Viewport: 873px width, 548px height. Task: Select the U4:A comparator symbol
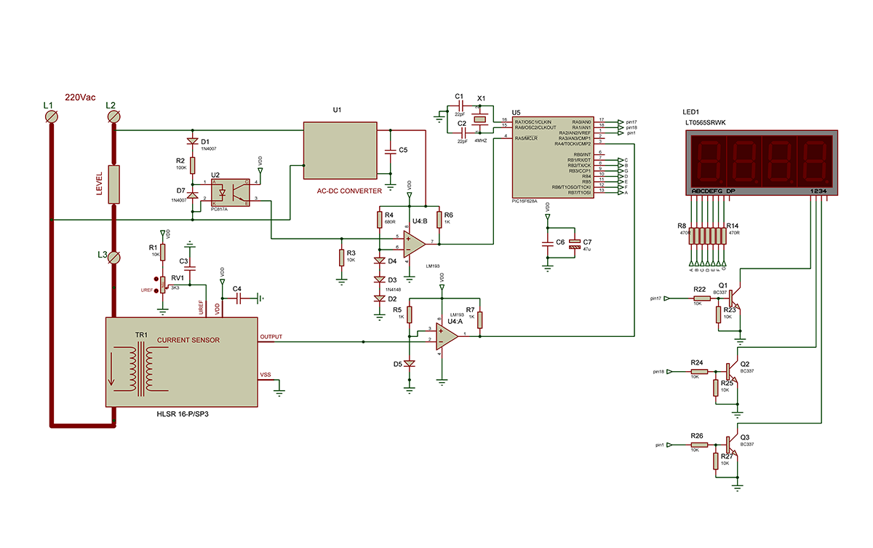447,335
